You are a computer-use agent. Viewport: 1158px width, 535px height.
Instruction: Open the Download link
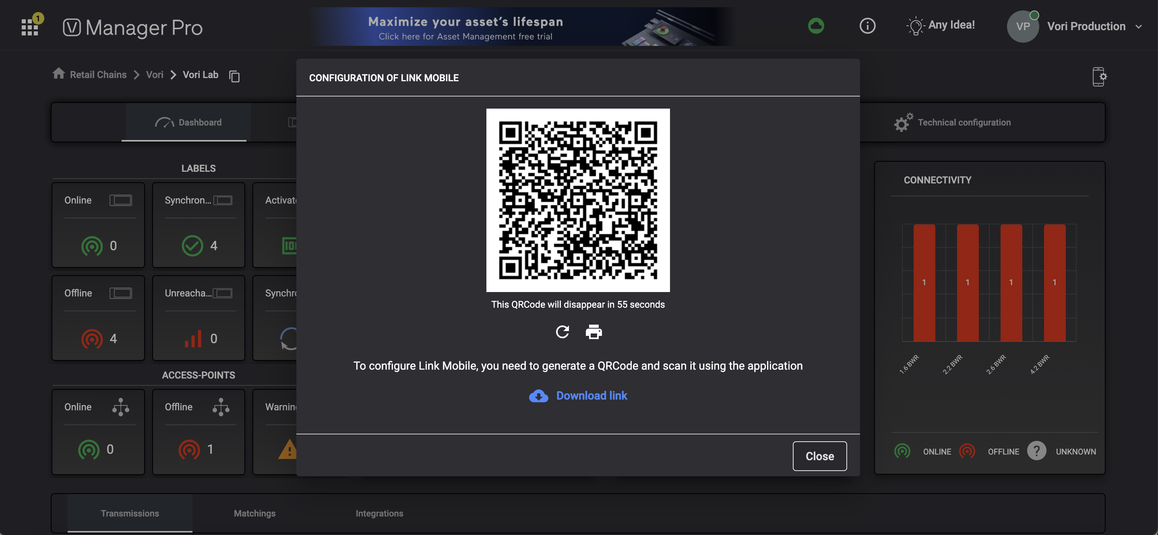click(591, 396)
